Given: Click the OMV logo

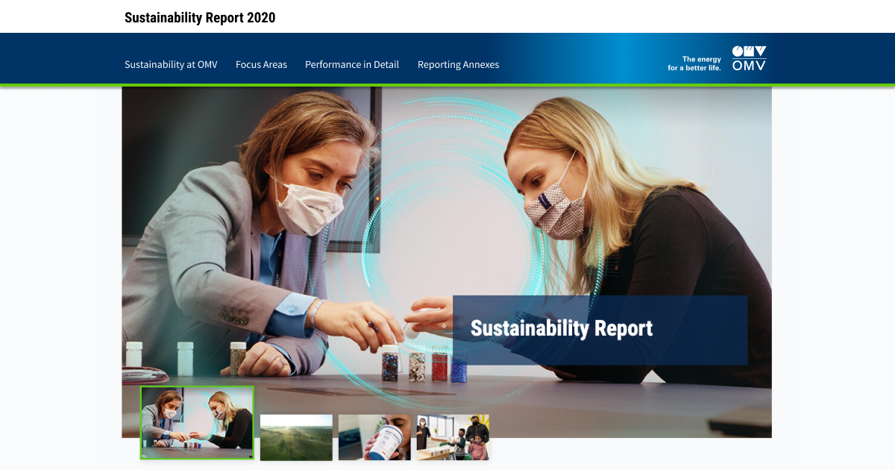Looking at the screenshot, I should (748, 60).
